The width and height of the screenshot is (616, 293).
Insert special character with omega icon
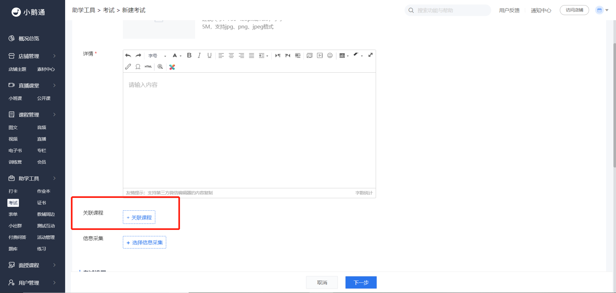[138, 67]
